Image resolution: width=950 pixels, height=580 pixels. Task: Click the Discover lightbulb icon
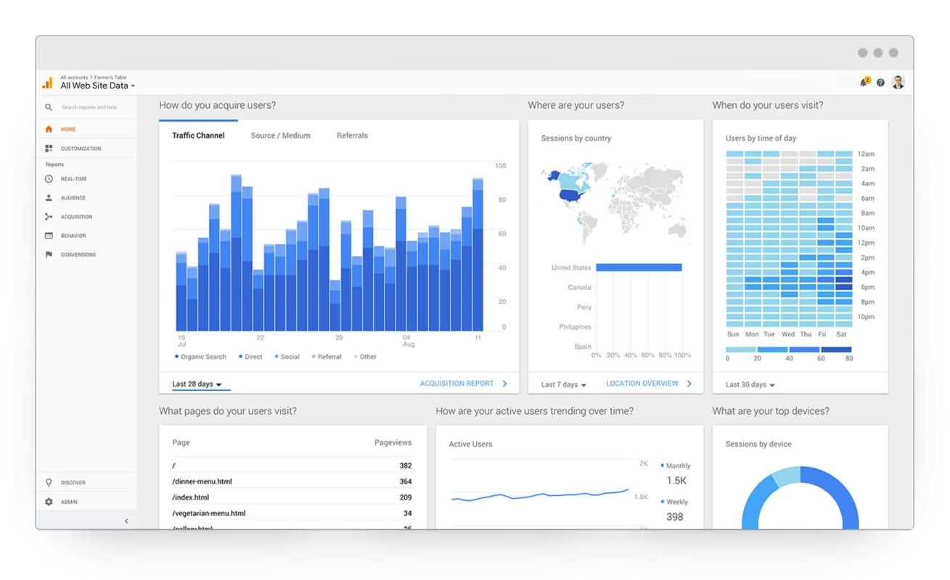[x=49, y=482]
